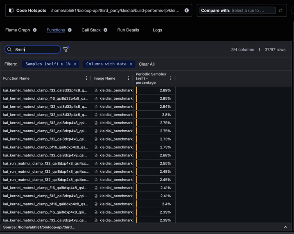Click file icon in the 2.48% row
The width and height of the screenshot is (294, 234).
96,172
